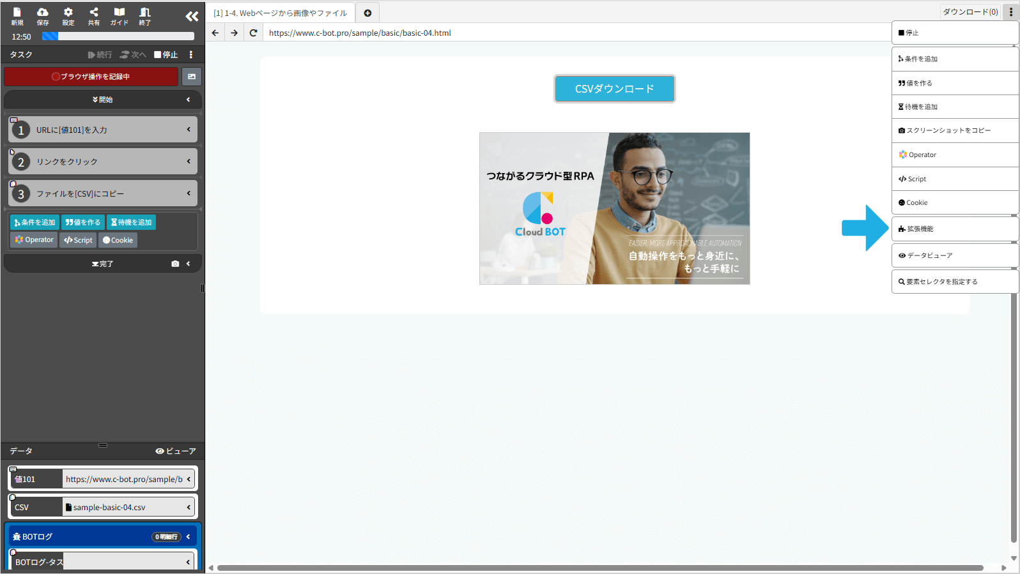Click the 新規 (new) icon
The height and width of the screenshot is (574, 1020).
click(17, 16)
